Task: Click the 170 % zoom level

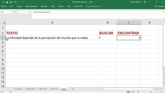Action: click(x=161, y=92)
